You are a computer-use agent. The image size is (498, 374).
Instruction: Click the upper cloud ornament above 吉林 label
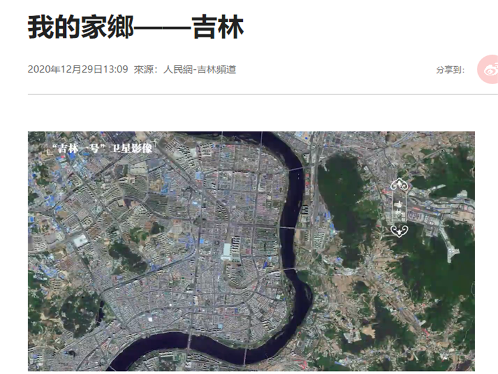tap(399, 185)
